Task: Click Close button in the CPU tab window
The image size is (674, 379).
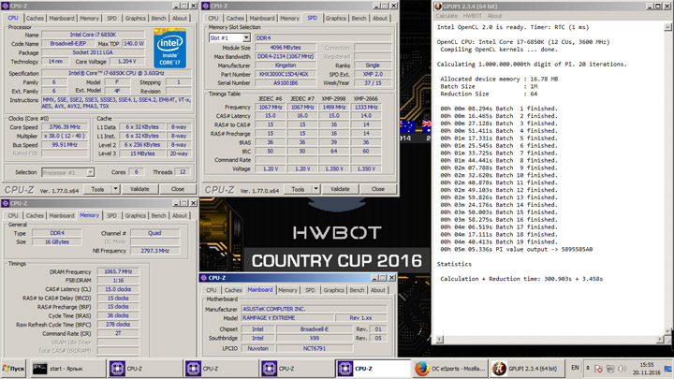Action: (x=178, y=189)
